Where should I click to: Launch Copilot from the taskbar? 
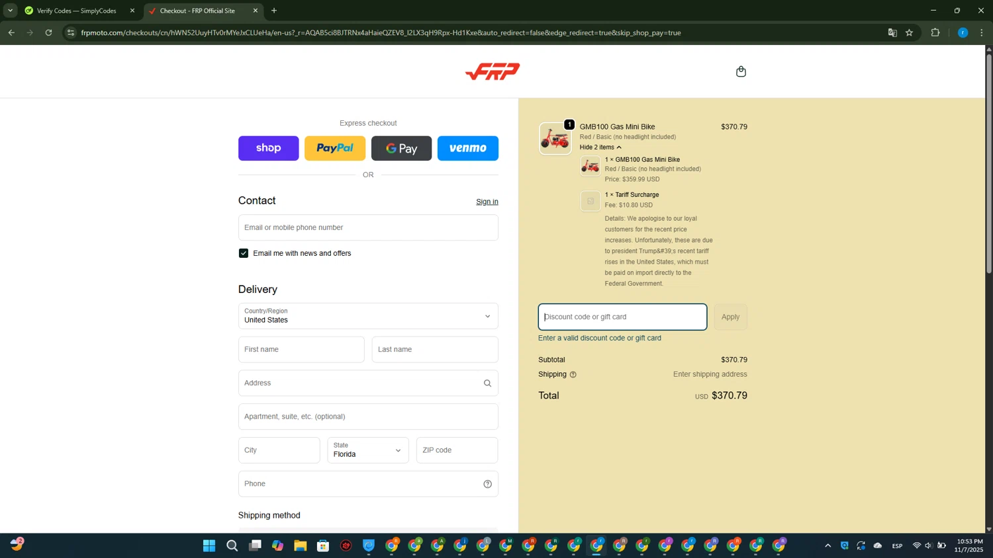click(278, 545)
